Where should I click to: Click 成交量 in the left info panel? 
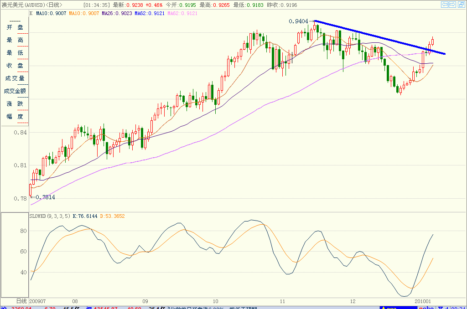(x=15, y=78)
